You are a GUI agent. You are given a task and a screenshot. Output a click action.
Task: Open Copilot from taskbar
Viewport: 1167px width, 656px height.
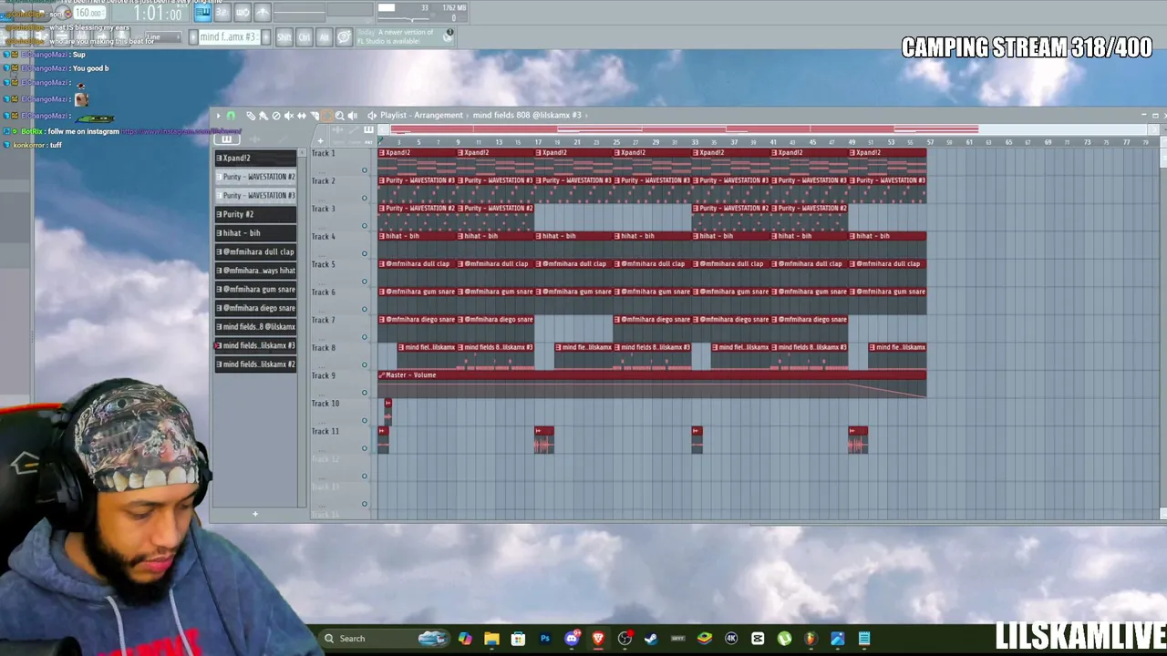point(465,639)
